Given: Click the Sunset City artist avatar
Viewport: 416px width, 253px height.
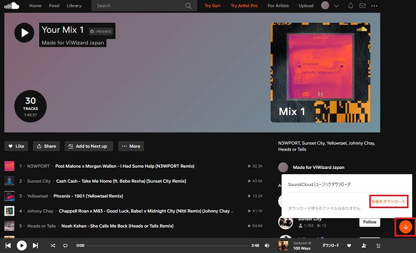Looking at the screenshot, I should coord(286,222).
